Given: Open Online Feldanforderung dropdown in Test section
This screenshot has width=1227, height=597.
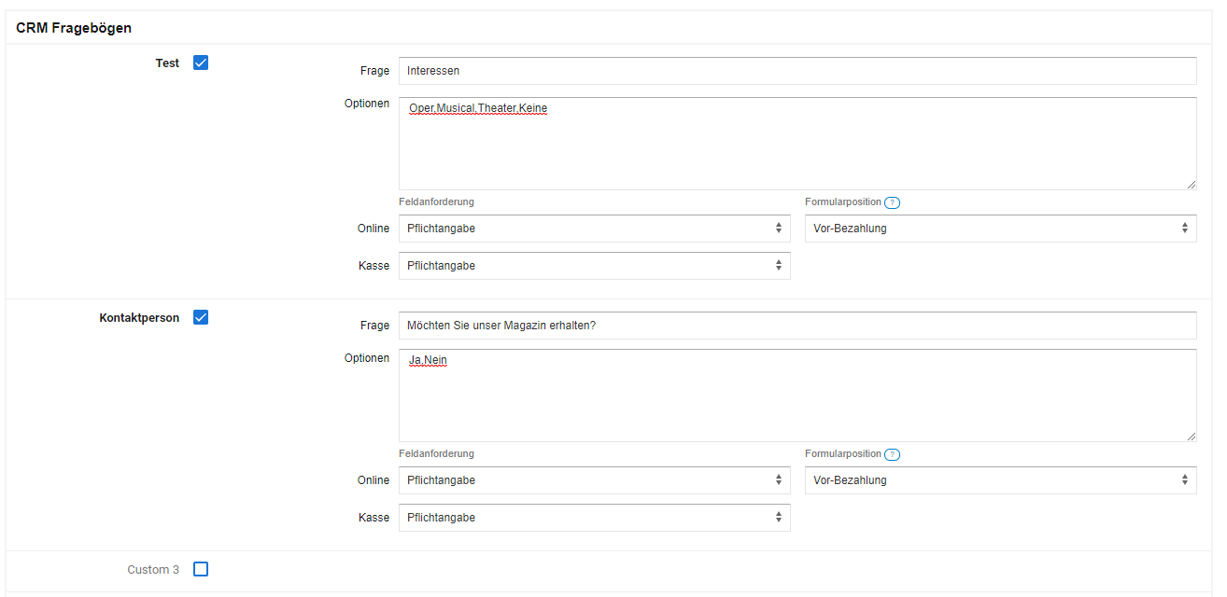Looking at the screenshot, I should [x=594, y=229].
